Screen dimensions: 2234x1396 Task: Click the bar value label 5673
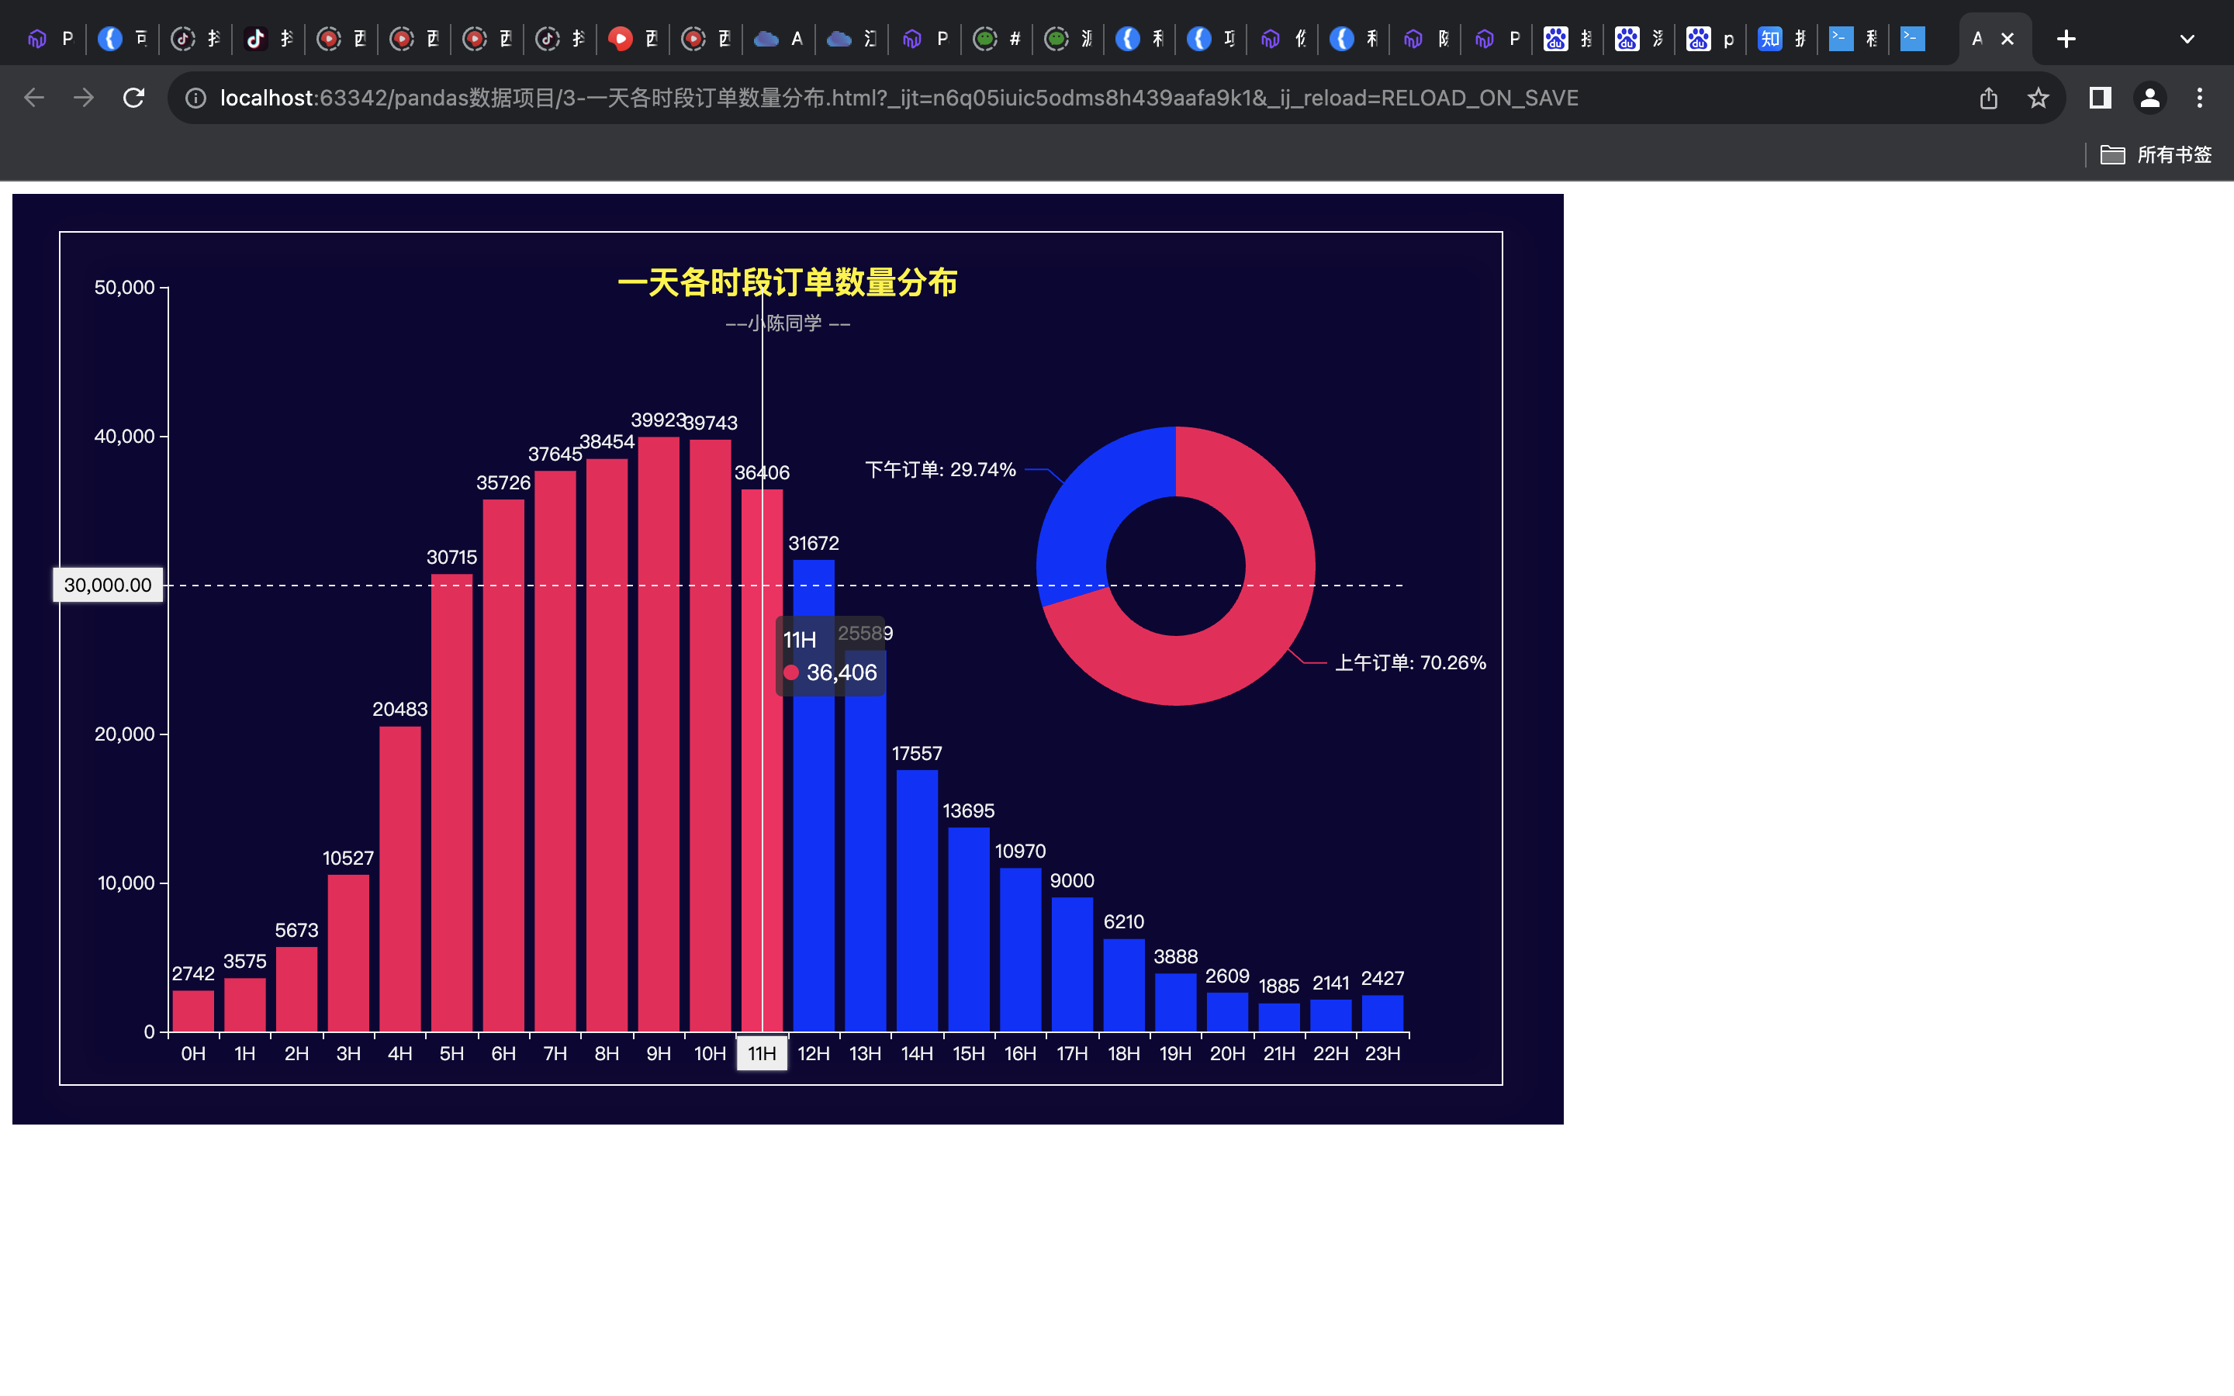296,930
